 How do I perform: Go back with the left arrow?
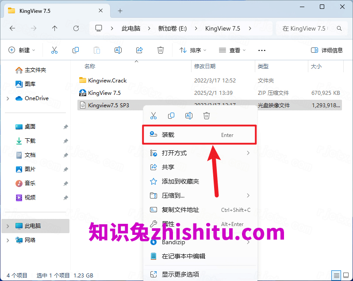(x=12, y=28)
